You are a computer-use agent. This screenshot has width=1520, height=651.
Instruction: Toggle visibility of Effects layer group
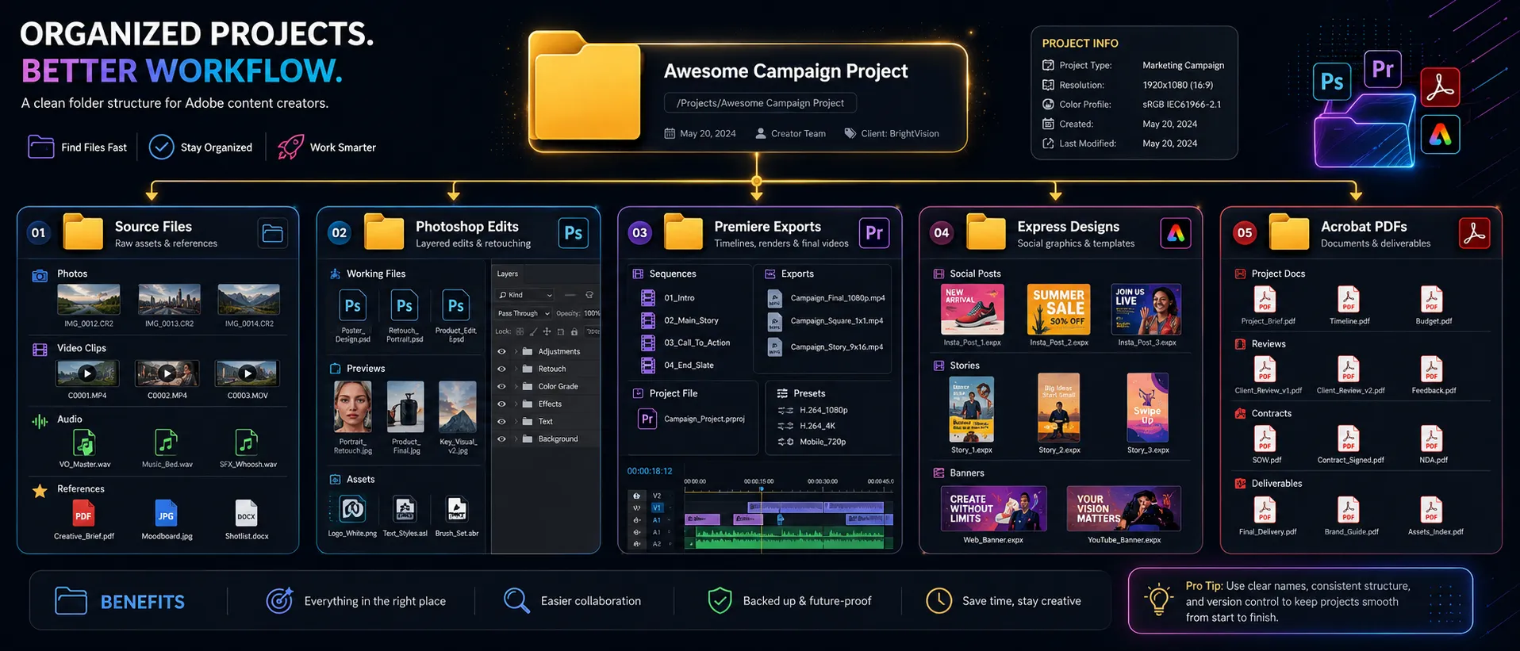click(501, 404)
